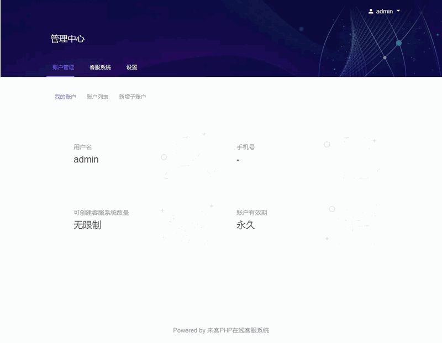Select the admin value under 用户名
This screenshot has width=442, height=343.
[86, 160]
